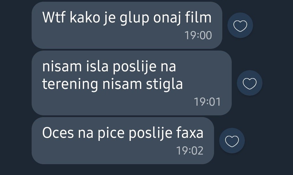The height and width of the screenshot is (175, 293).
Task: Click the word 'terening' in the second message
Action: coord(70,84)
